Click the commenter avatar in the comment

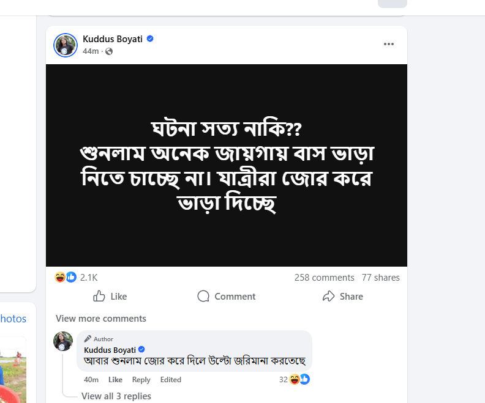pos(63,341)
